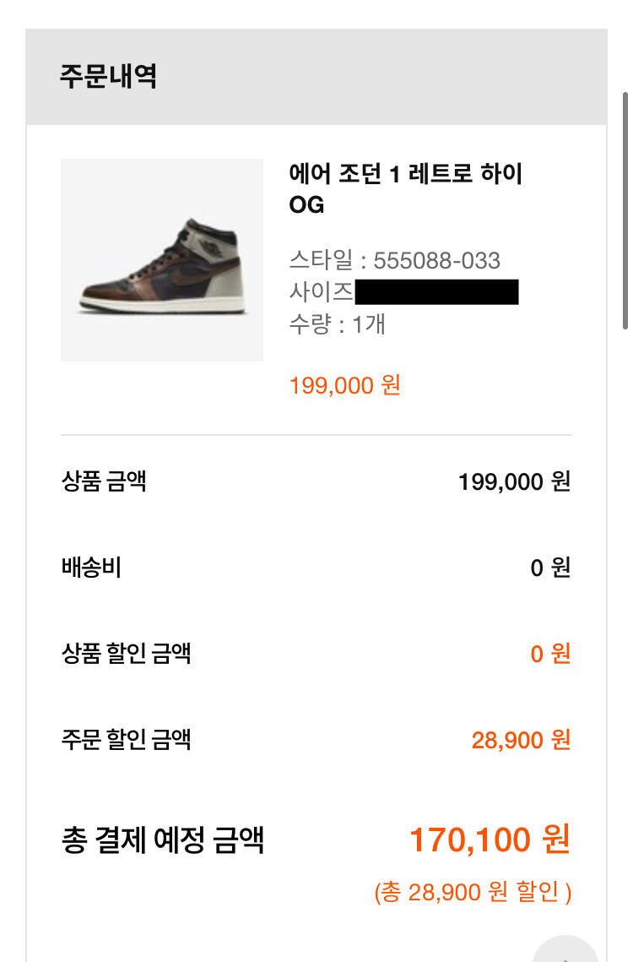Image resolution: width=633 pixels, height=962 pixels.
Task: Click the (총 28,900 원 할인) note
Action: coord(473,893)
